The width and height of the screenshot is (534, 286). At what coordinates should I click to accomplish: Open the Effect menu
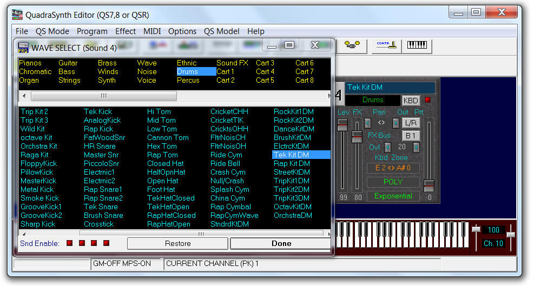pyautogui.click(x=126, y=31)
